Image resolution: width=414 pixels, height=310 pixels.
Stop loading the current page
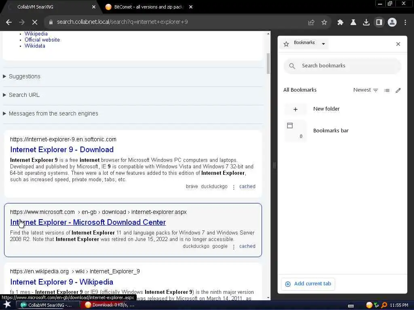[x=35, y=22]
